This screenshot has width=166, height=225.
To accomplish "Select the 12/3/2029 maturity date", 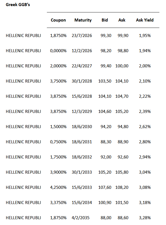I will [x=82, y=112].
